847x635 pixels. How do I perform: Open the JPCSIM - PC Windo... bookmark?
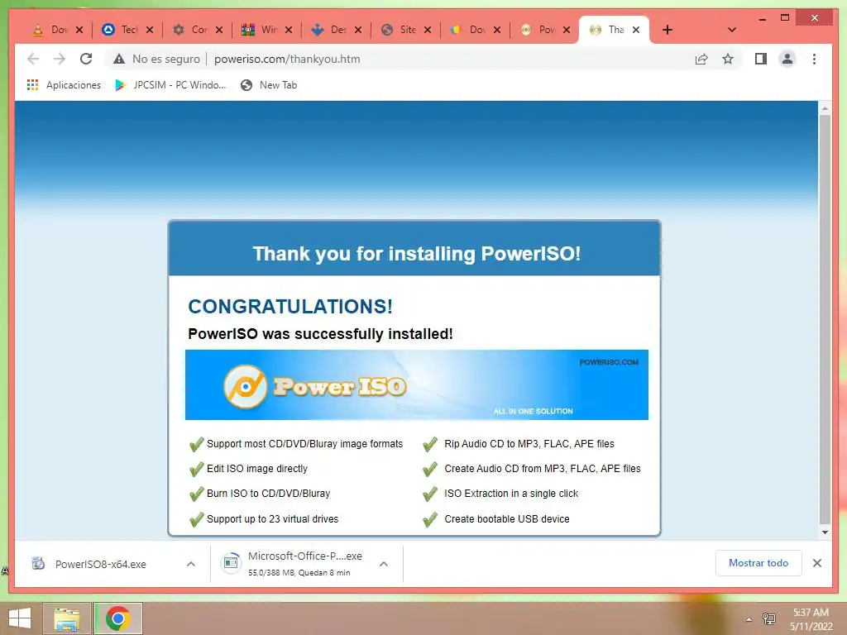[170, 85]
